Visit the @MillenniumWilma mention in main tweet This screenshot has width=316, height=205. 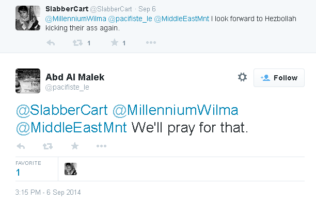(x=176, y=110)
